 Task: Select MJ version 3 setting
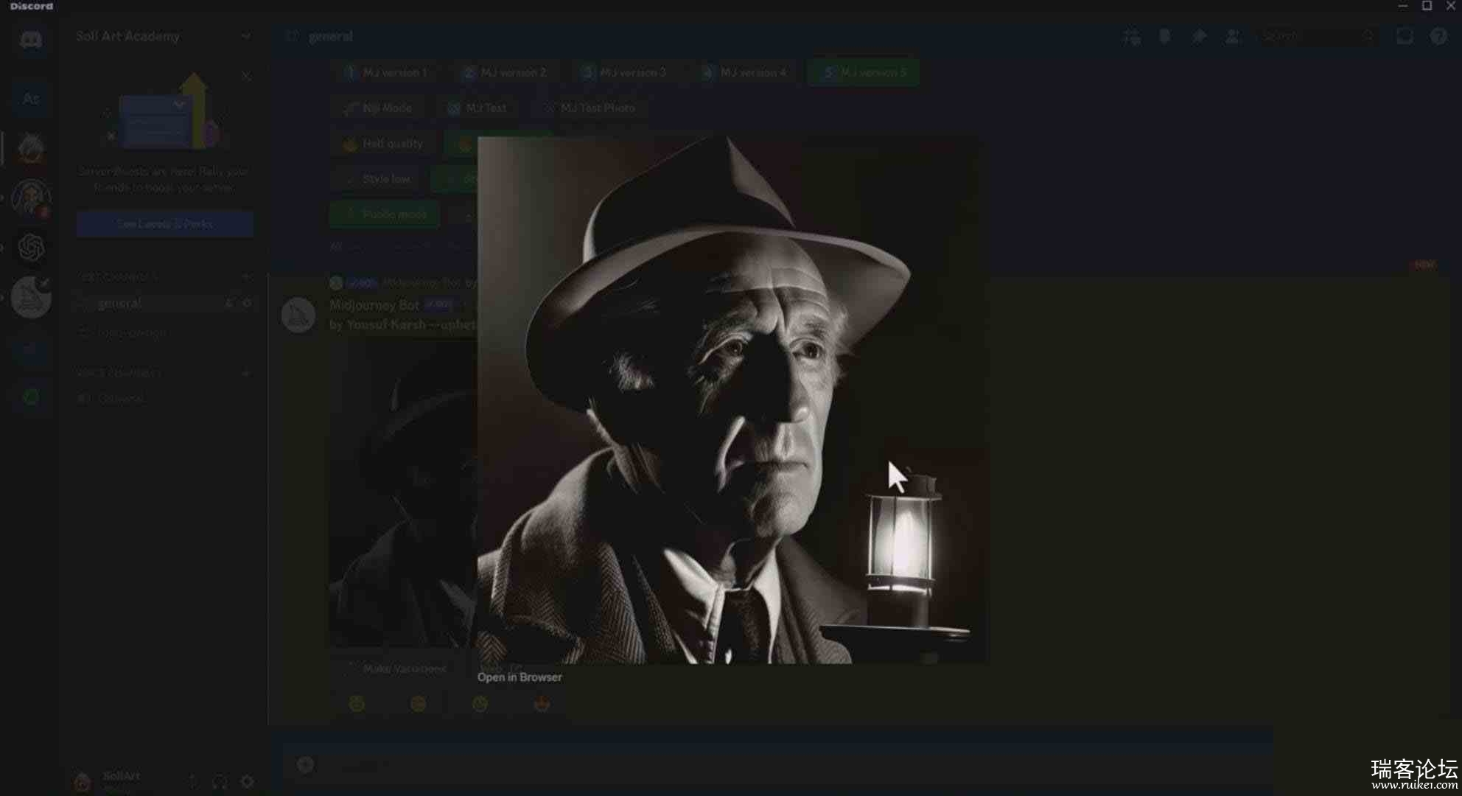tap(623, 72)
